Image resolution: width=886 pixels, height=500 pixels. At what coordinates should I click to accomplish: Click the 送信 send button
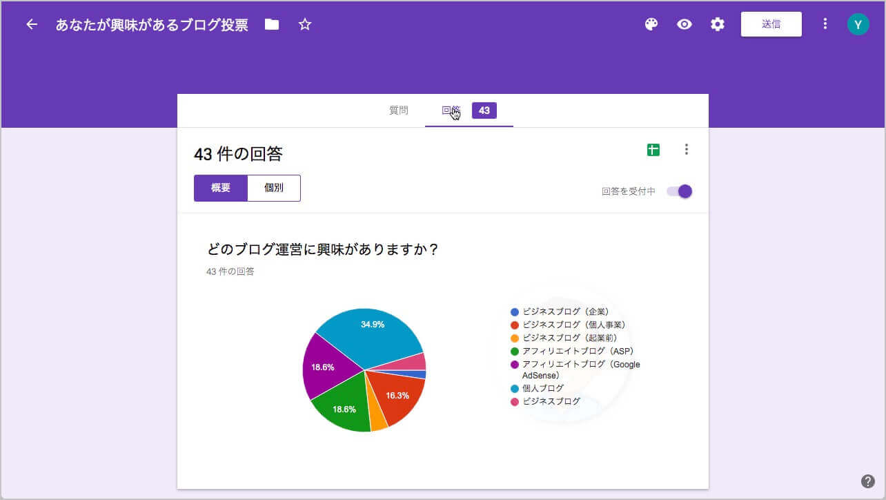[771, 24]
